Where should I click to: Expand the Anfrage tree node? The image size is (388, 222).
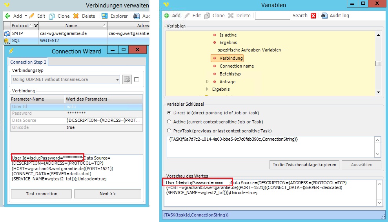click(208, 82)
